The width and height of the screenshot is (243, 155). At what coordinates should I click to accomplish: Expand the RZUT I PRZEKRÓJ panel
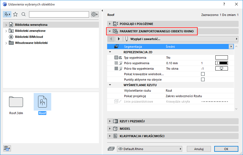(110, 121)
